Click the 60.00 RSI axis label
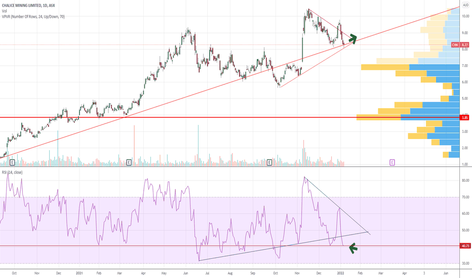This screenshot has height=278, width=472. (x=465, y=214)
